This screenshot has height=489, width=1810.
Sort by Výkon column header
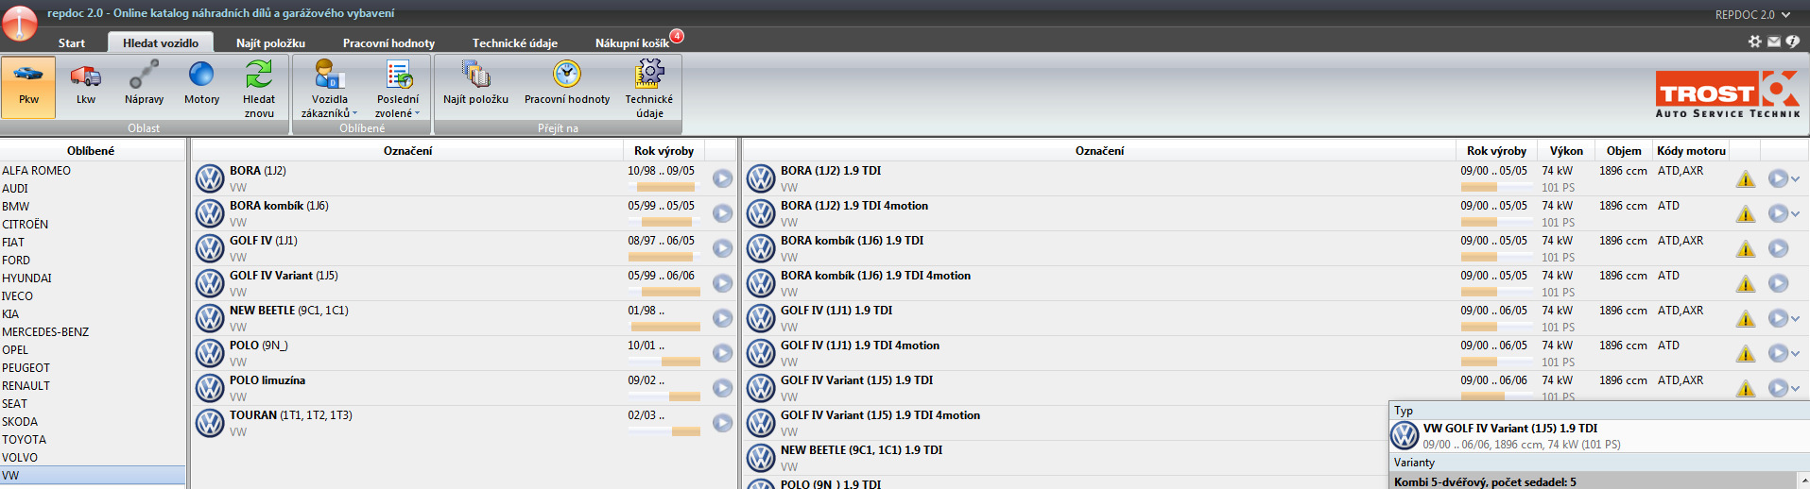1566,150
